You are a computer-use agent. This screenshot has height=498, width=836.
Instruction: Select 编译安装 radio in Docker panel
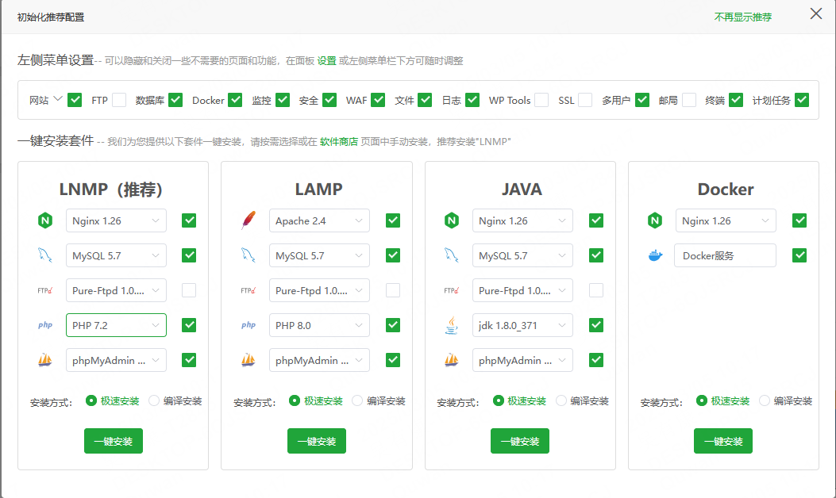coord(765,400)
